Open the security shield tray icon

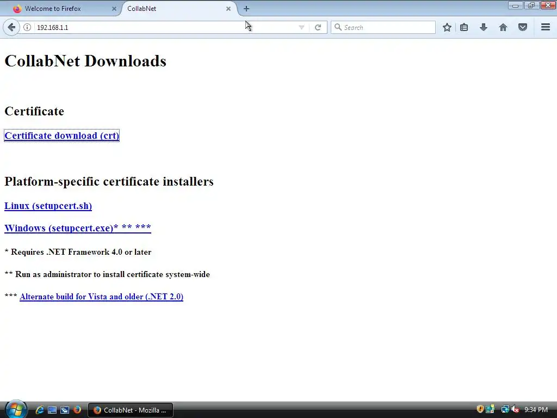pos(480,409)
